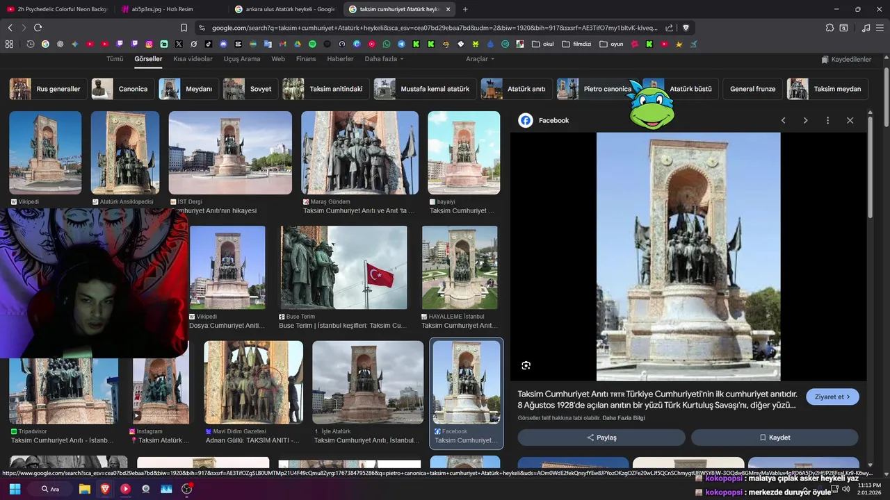Open the WhatsApp bookmark icon
Screen dimensions: 890x500
click(x=387, y=44)
